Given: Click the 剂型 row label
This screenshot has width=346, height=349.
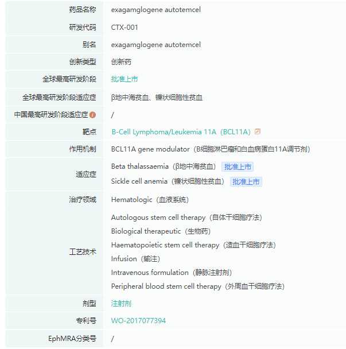Looking at the screenshot, I should [x=90, y=304].
